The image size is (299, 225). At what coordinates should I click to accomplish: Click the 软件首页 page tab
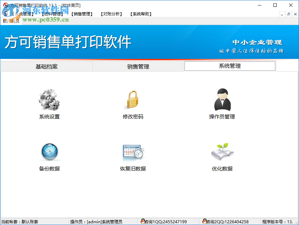pyautogui.click(x=10, y=21)
